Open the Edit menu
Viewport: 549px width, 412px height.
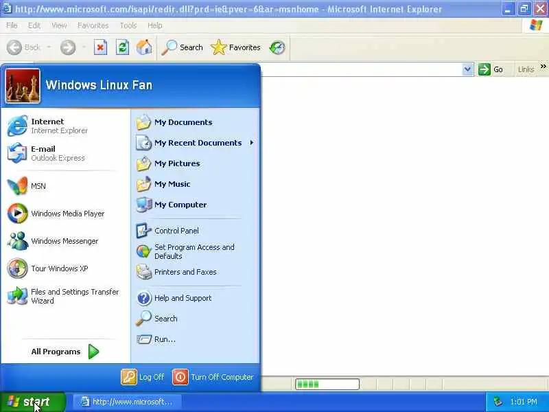click(34, 25)
